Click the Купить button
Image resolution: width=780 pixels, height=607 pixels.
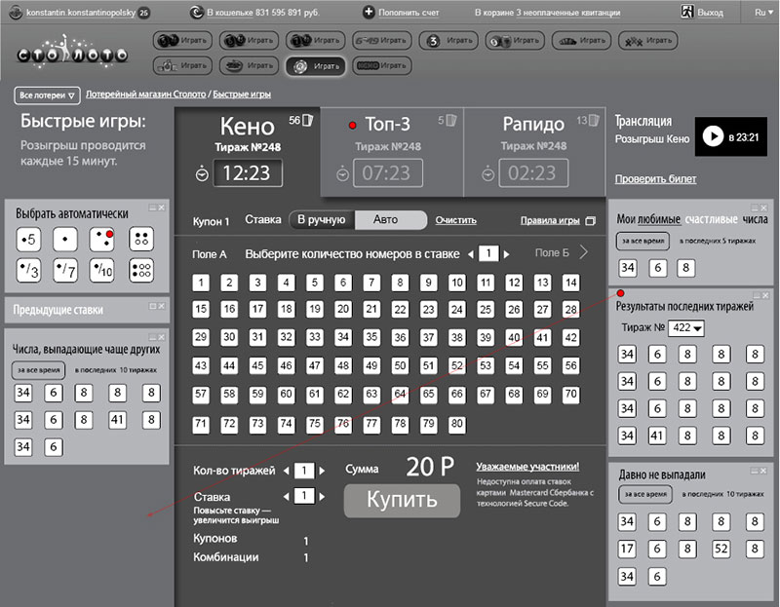click(x=401, y=500)
